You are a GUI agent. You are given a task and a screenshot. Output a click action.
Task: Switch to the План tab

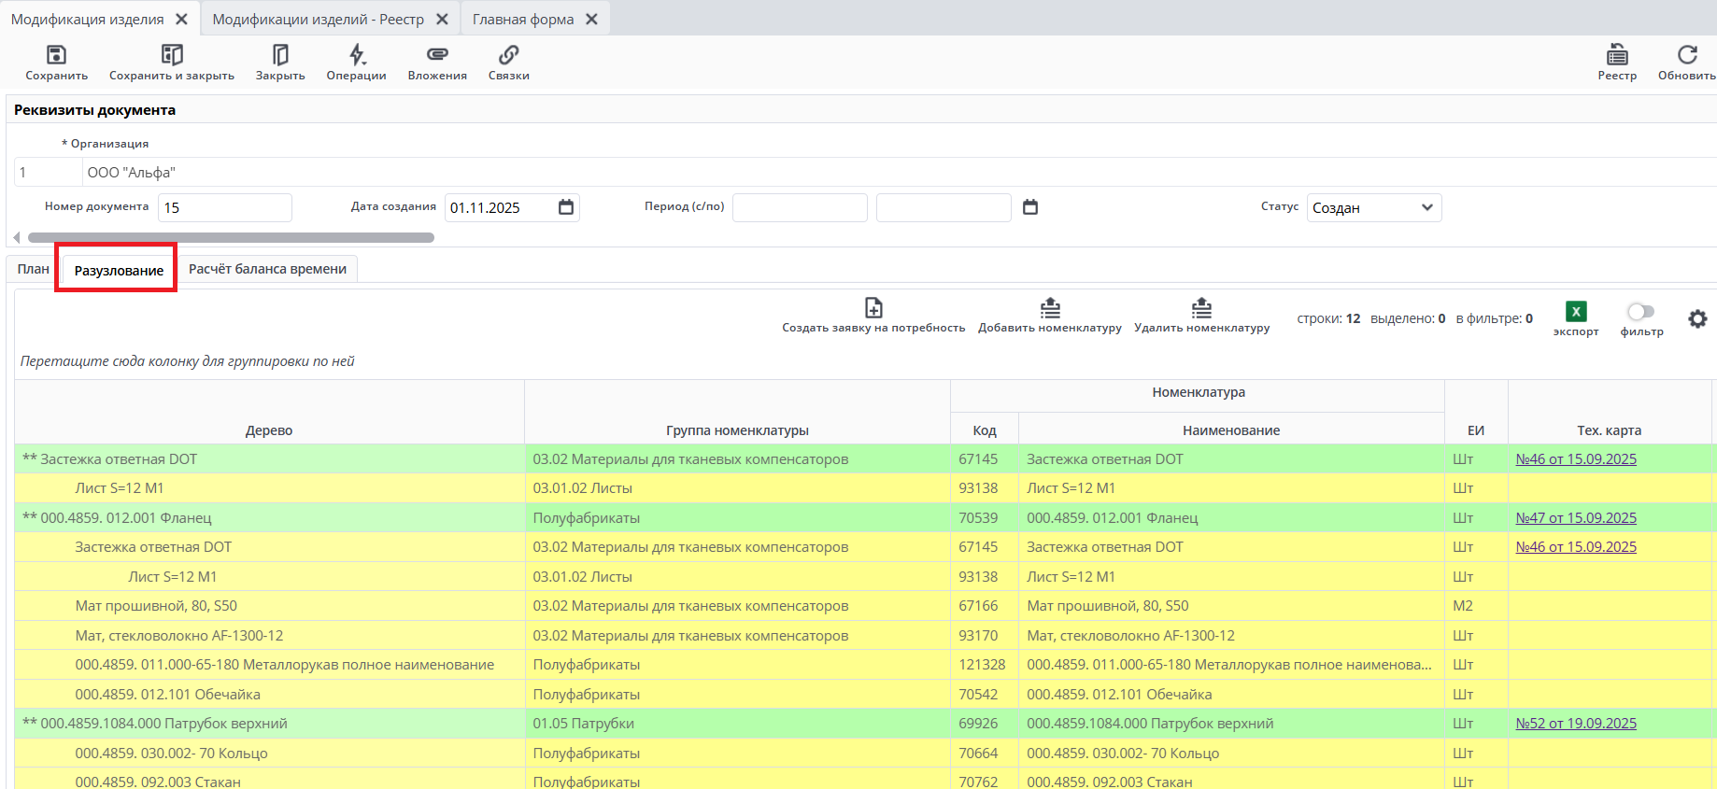pyautogui.click(x=33, y=269)
